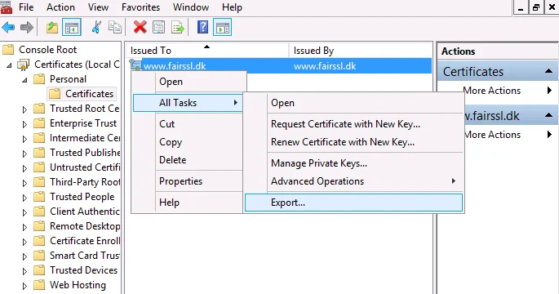
Task: Expand the Trusted Publishers node
Action: click(x=24, y=154)
